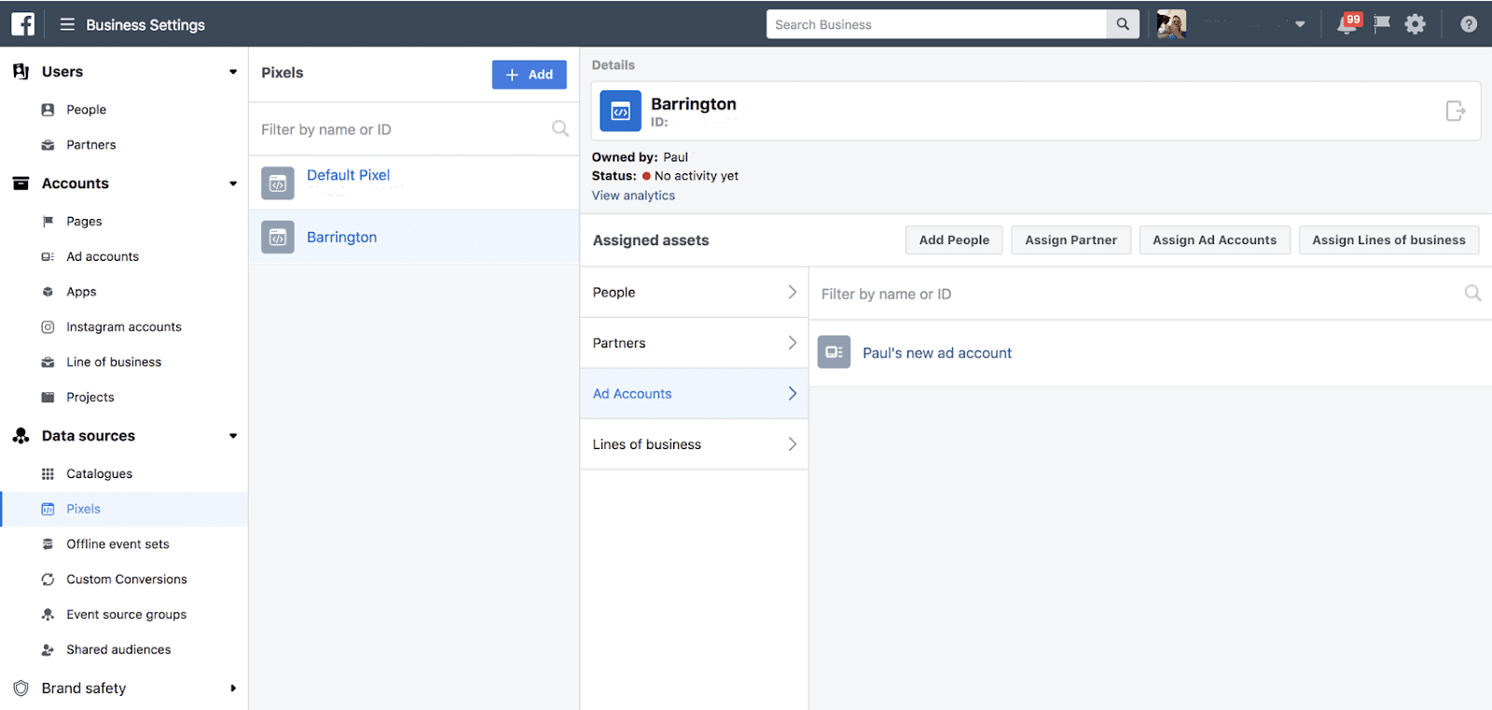
Task: Go to Apps in sidebar
Action: pos(81,293)
